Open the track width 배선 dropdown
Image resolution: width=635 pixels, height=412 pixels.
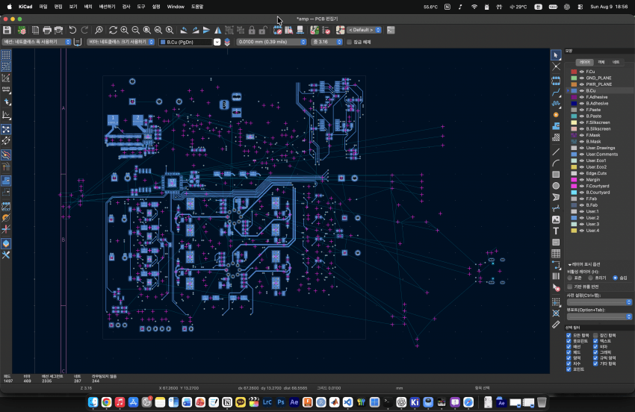coord(37,42)
